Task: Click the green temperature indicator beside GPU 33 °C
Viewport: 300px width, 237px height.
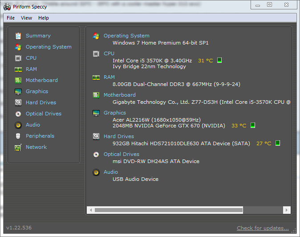Action: (x=253, y=125)
